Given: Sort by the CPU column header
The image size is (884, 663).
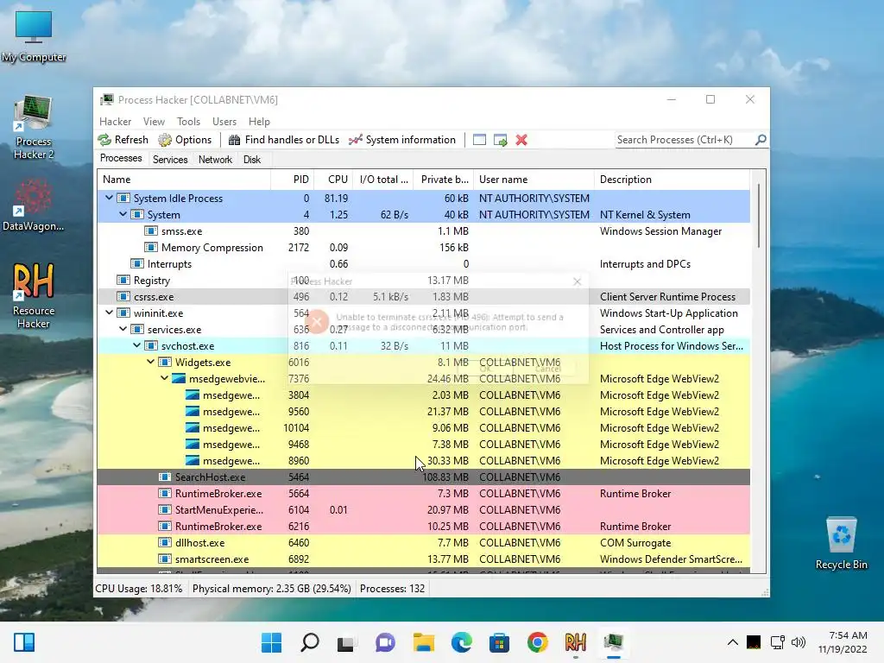Looking at the screenshot, I should tap(333, 180).
